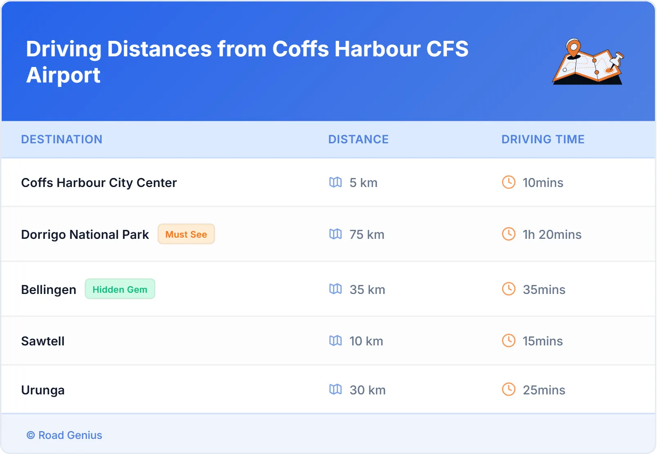
Task: Click the 10mins driving time
Action: 543,182
